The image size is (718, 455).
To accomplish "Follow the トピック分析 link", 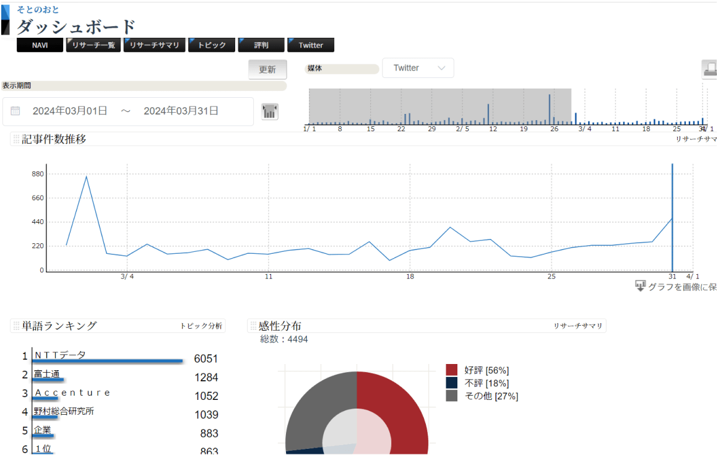I will 201,326.
